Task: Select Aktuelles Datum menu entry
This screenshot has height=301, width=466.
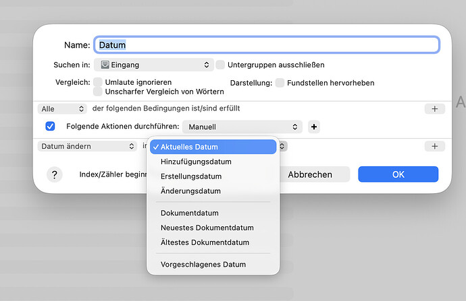Action: [213, 147]
